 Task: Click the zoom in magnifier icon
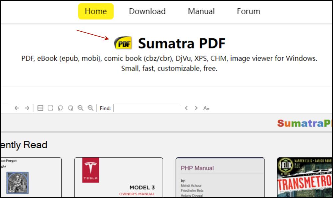click(x=90, y=108)
